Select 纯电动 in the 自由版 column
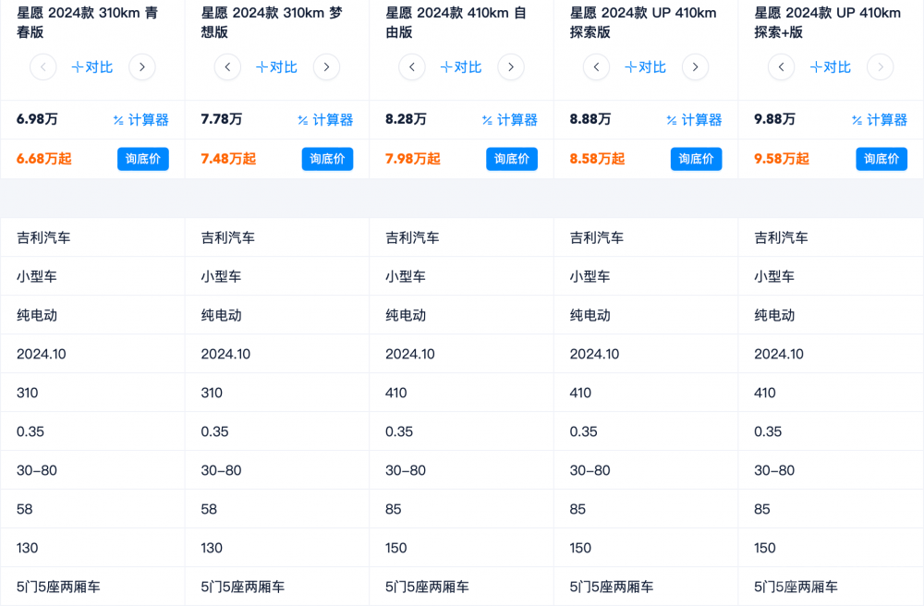Viewport: 924px width, 606px height. click(406, 316)
